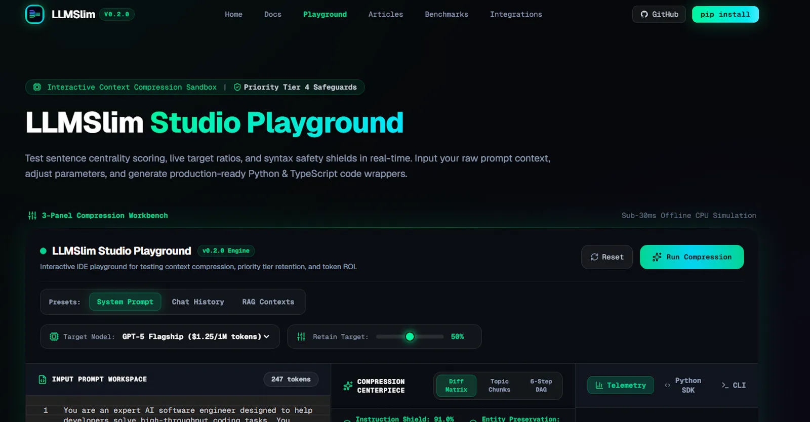Screen dimensions: 810x422
Task: Select the Chat History preset
Action: 198,302
